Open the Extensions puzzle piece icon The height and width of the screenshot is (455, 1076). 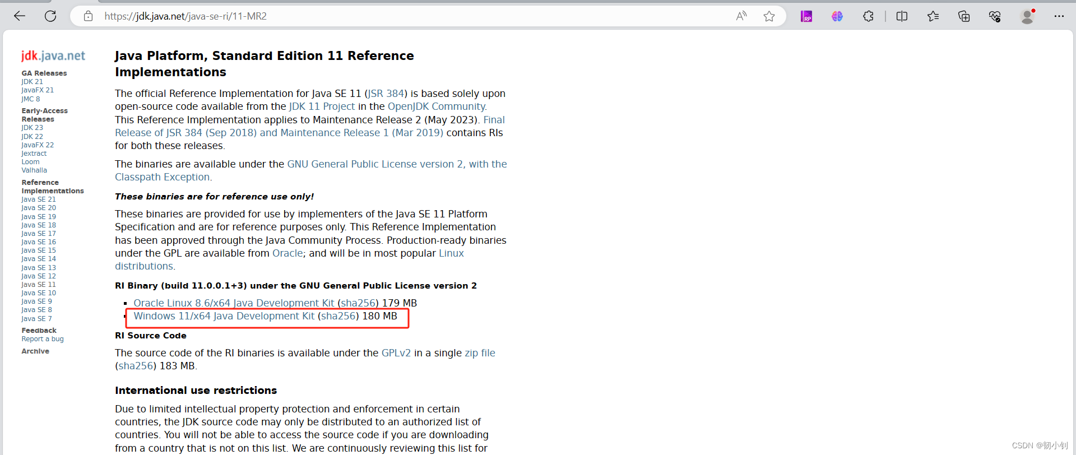point(868,16)
